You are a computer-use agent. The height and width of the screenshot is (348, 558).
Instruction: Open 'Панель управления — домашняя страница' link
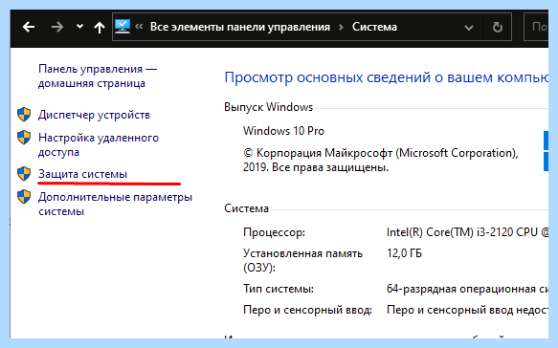click(98, 76)
